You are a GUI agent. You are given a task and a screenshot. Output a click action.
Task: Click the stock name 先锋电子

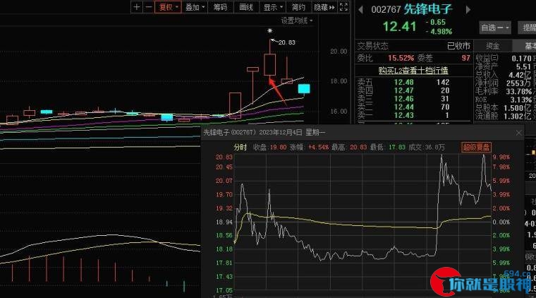tap(428, 9)
